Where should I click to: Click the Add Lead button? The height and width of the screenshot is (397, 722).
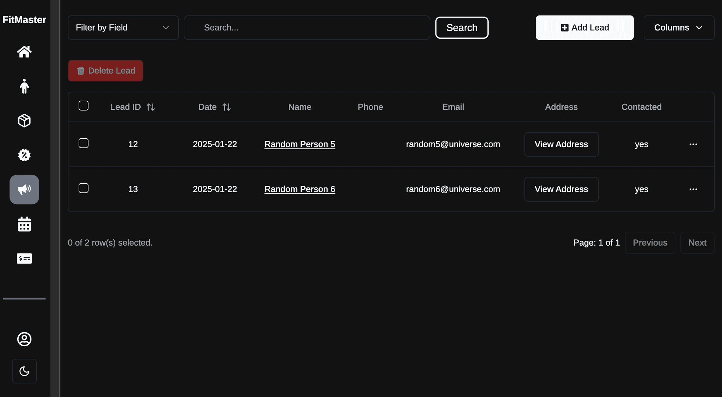(585, 27)
